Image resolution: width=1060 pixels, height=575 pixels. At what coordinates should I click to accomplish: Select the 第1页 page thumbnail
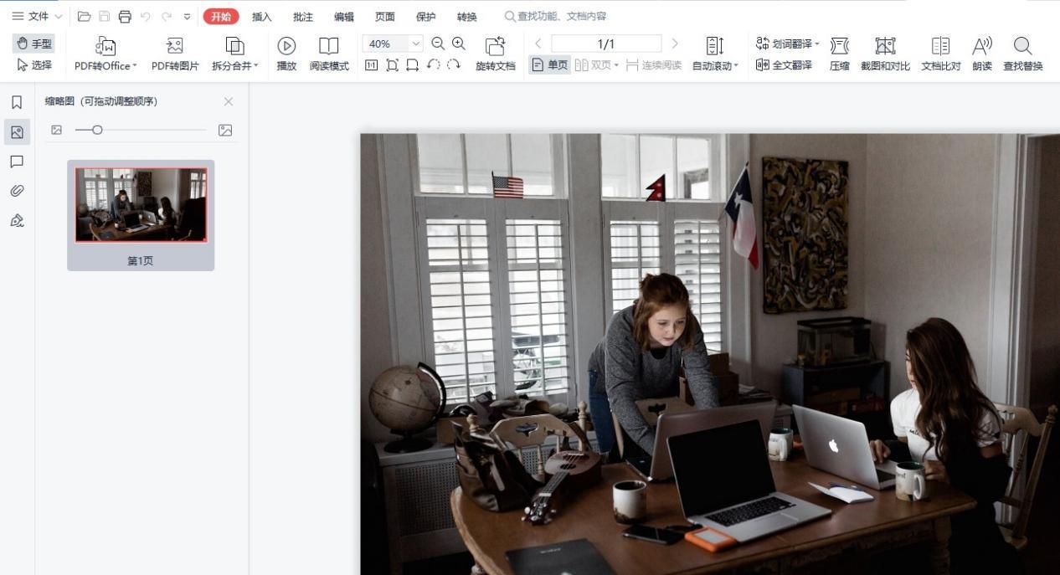[141, 215]
